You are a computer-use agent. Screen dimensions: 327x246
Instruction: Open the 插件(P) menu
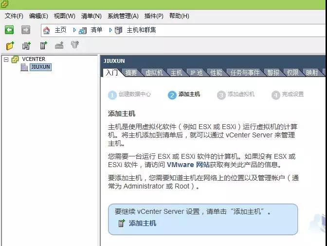tap(154, 16)
